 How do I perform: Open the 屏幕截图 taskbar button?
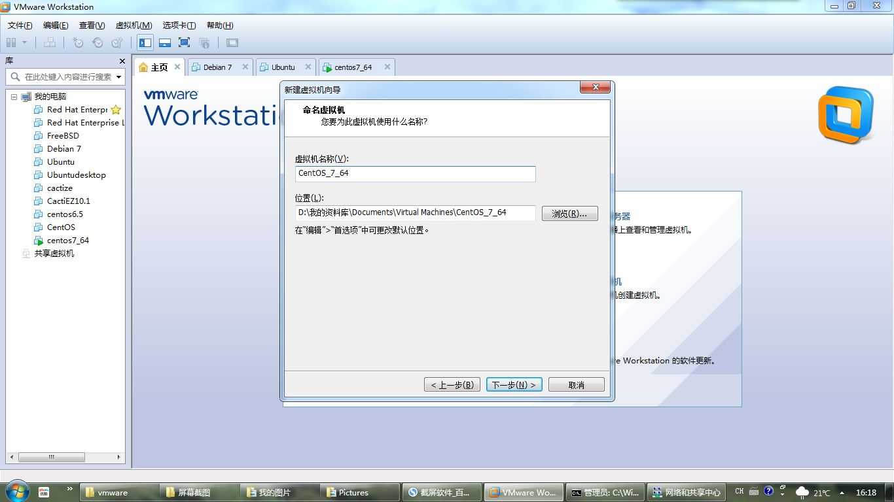point(200,493)
